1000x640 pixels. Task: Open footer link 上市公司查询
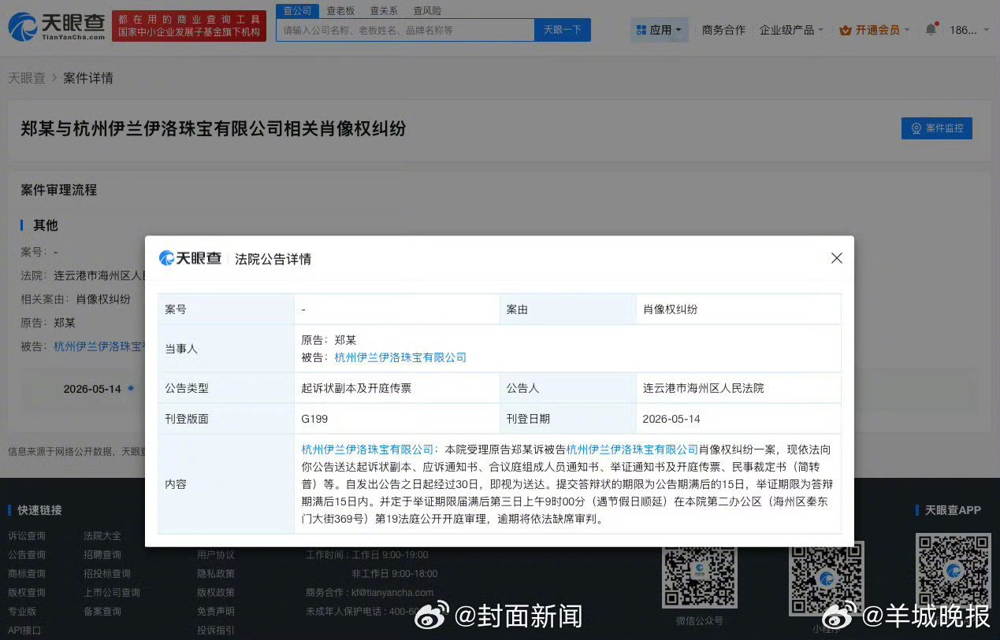click(112, 593)
